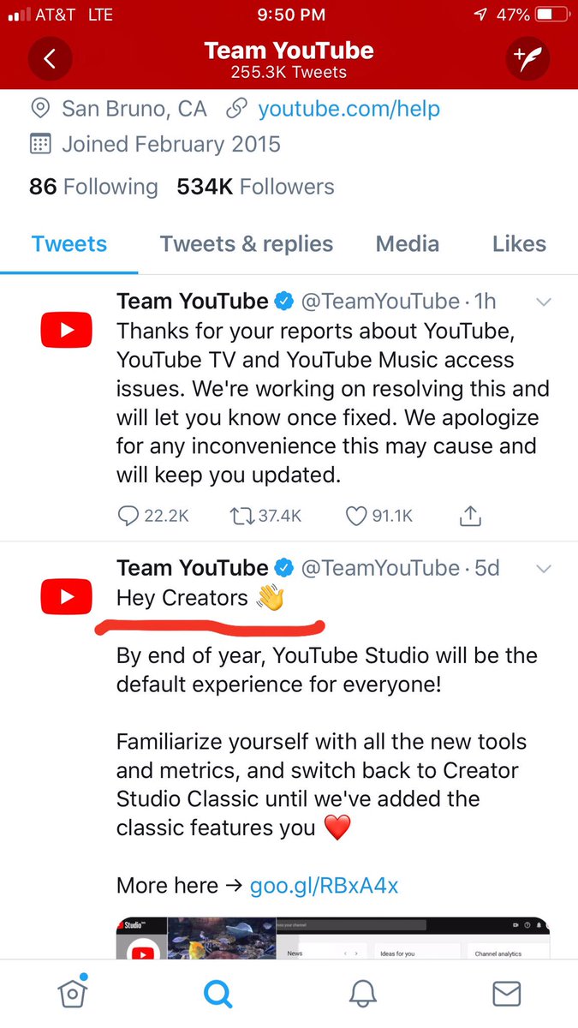Switch to the Media tab

(409, 244)
